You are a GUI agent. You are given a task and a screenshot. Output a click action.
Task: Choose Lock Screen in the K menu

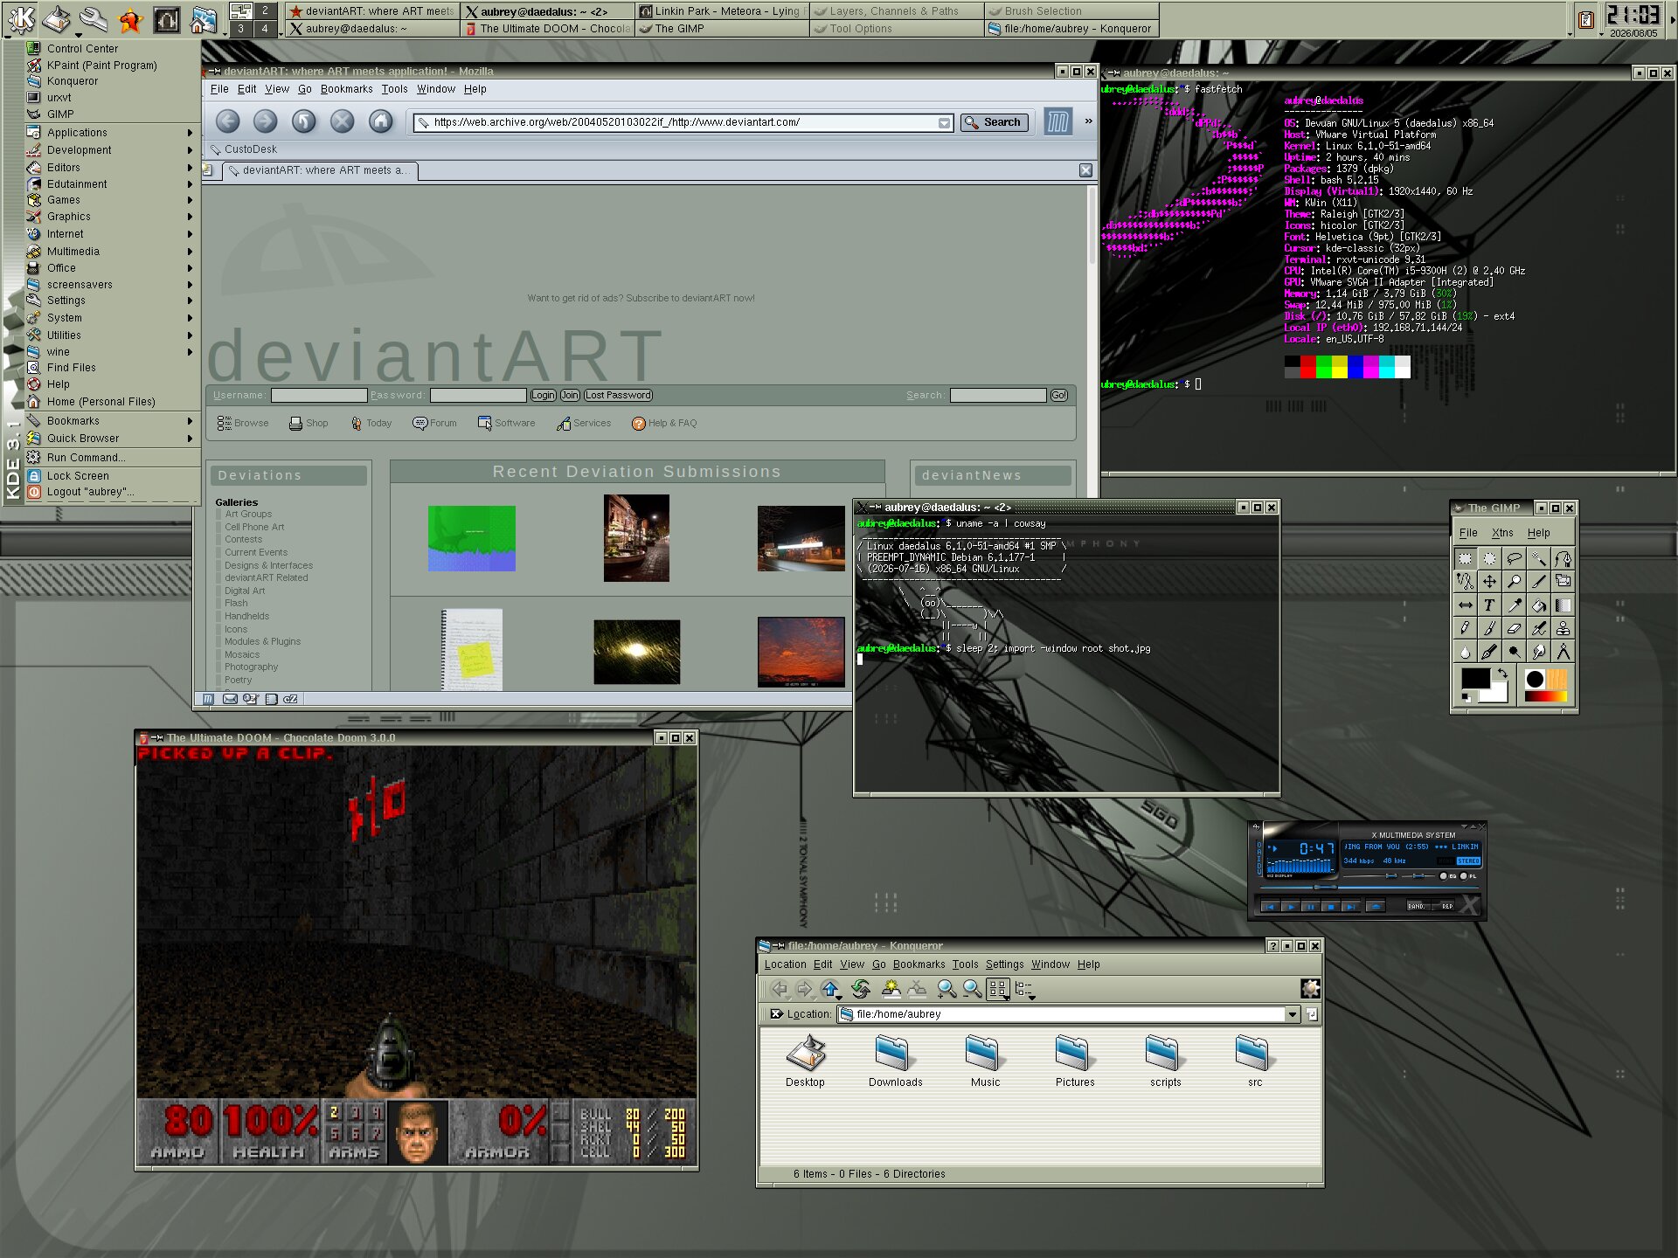tap(110, 476)
